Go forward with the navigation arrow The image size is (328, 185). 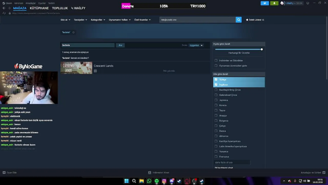tap(9, 8)
